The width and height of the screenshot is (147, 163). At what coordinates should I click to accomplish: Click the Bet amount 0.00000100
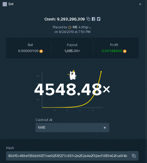tap(28, 51)
